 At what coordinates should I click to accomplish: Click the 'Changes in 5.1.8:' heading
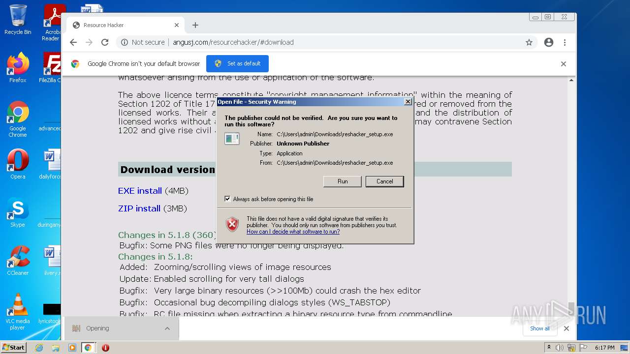click(x=155, y=257)
